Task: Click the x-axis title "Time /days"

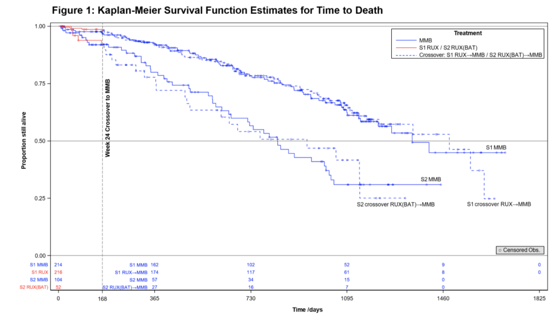Action: [307, 310]
